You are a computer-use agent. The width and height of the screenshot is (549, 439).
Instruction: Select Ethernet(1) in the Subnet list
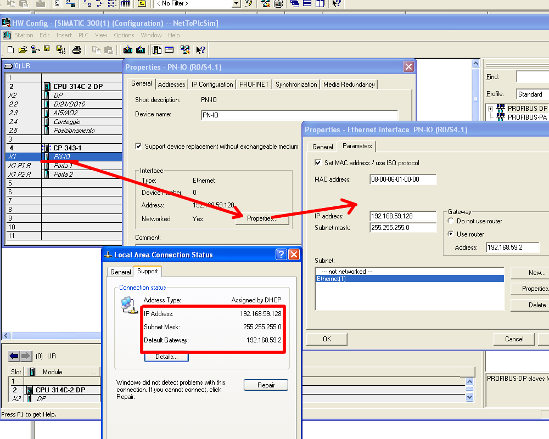[x=410, y=279]
